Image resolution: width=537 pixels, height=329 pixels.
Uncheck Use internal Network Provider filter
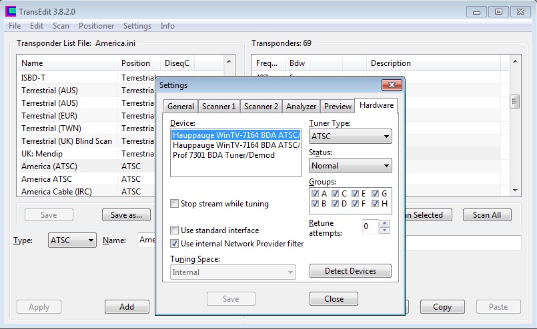(175, 244)
